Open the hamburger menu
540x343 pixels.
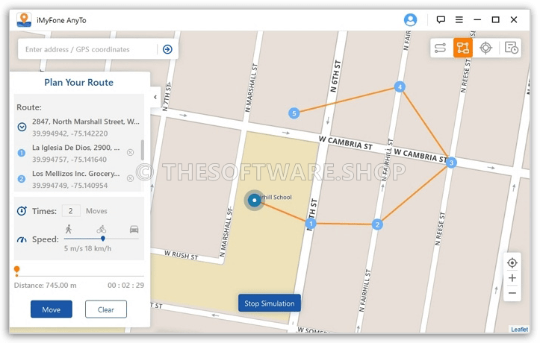click(459, 20)
